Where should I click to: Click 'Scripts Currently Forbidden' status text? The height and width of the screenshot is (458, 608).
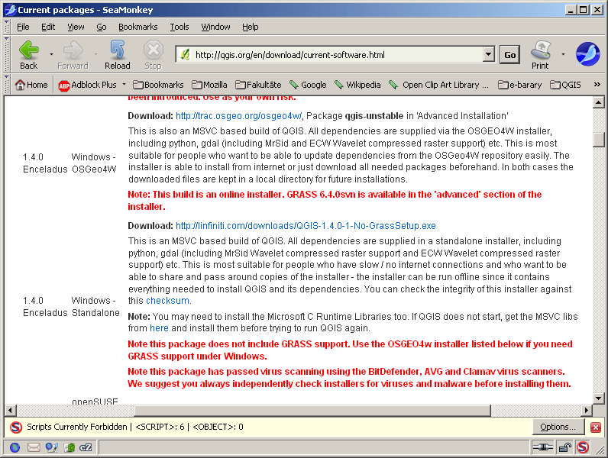click(77, 427)
